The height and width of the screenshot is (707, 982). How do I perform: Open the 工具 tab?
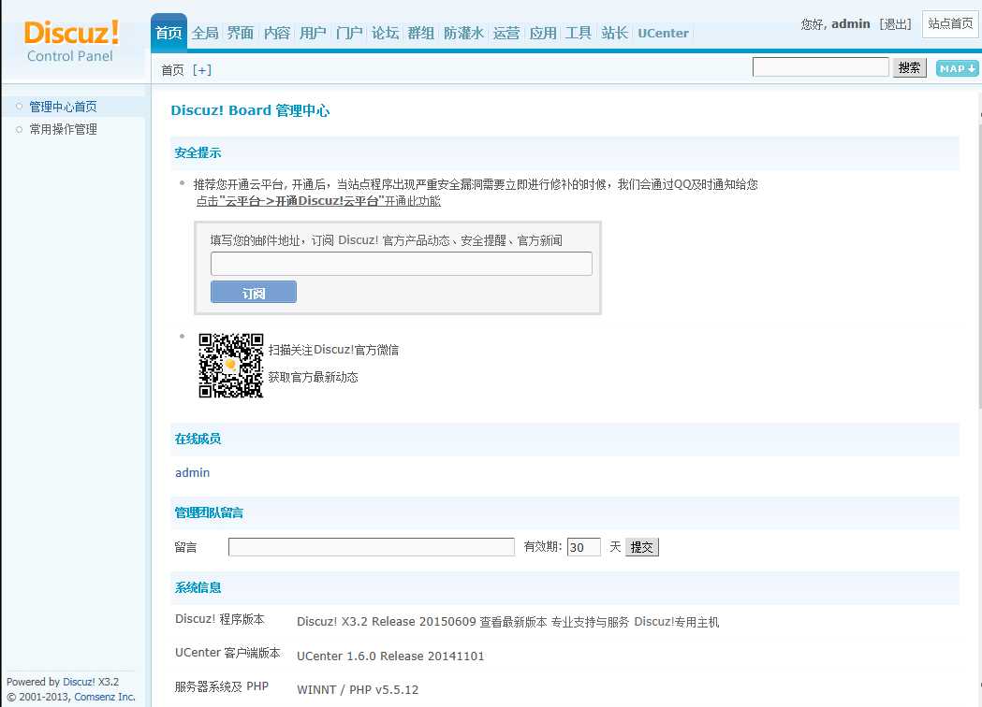click(x=578, y=33)
